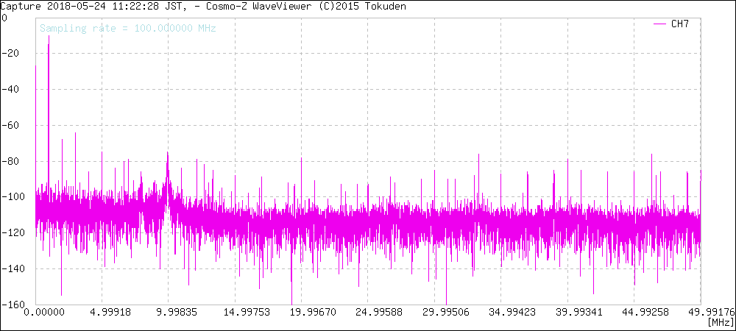Select the 9.99835 x-axis label
This screenshot has width=736, height=331.
168,313
